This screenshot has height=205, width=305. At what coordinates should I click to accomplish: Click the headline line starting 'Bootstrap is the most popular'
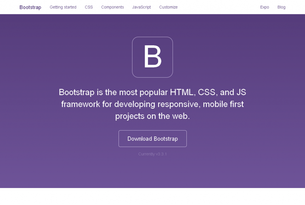(152, 92)
